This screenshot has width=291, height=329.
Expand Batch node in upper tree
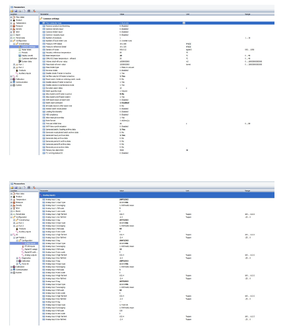tap(11, 35)
